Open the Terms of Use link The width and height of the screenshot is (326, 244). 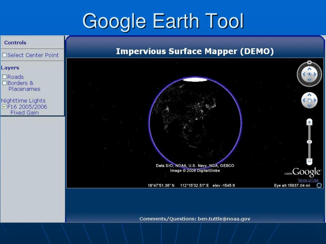(308, 180)
